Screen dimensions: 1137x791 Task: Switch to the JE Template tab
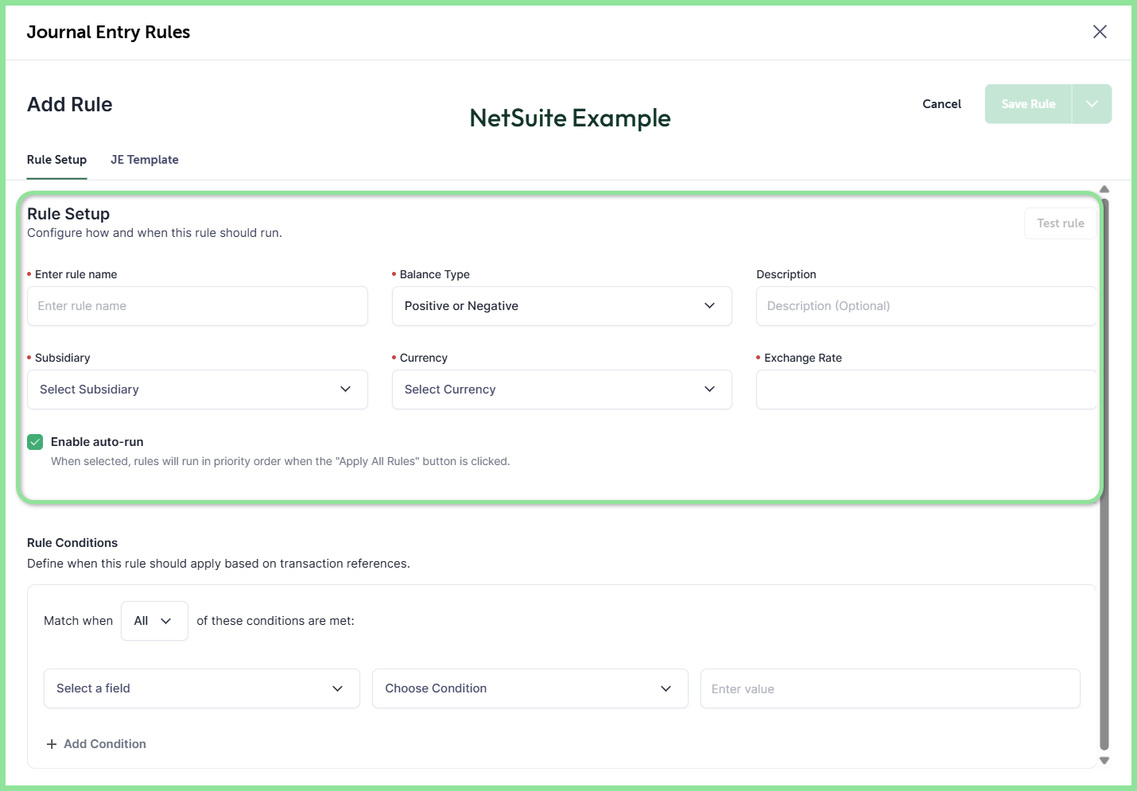[x=145, y=160]
